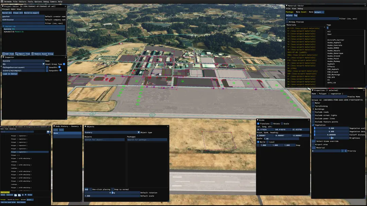Enable the Water checkbox
The width and height of the screenshot is (367, 206).
point(313,103)
